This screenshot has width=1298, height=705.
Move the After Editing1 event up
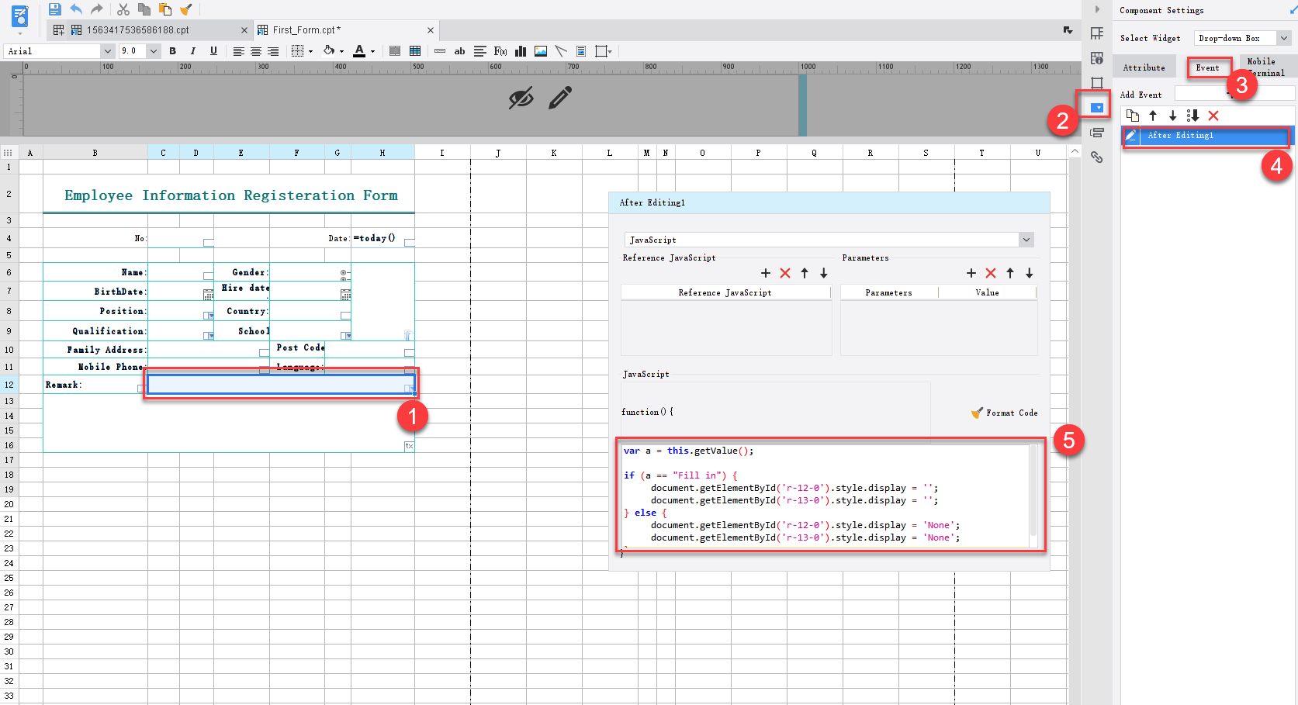[x=1153, y=116]
